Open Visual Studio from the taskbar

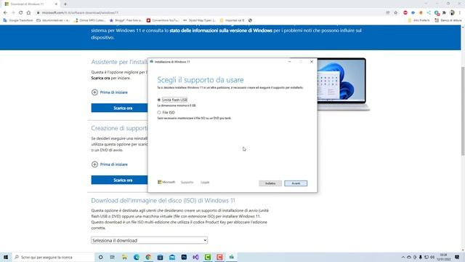(195, 257)
